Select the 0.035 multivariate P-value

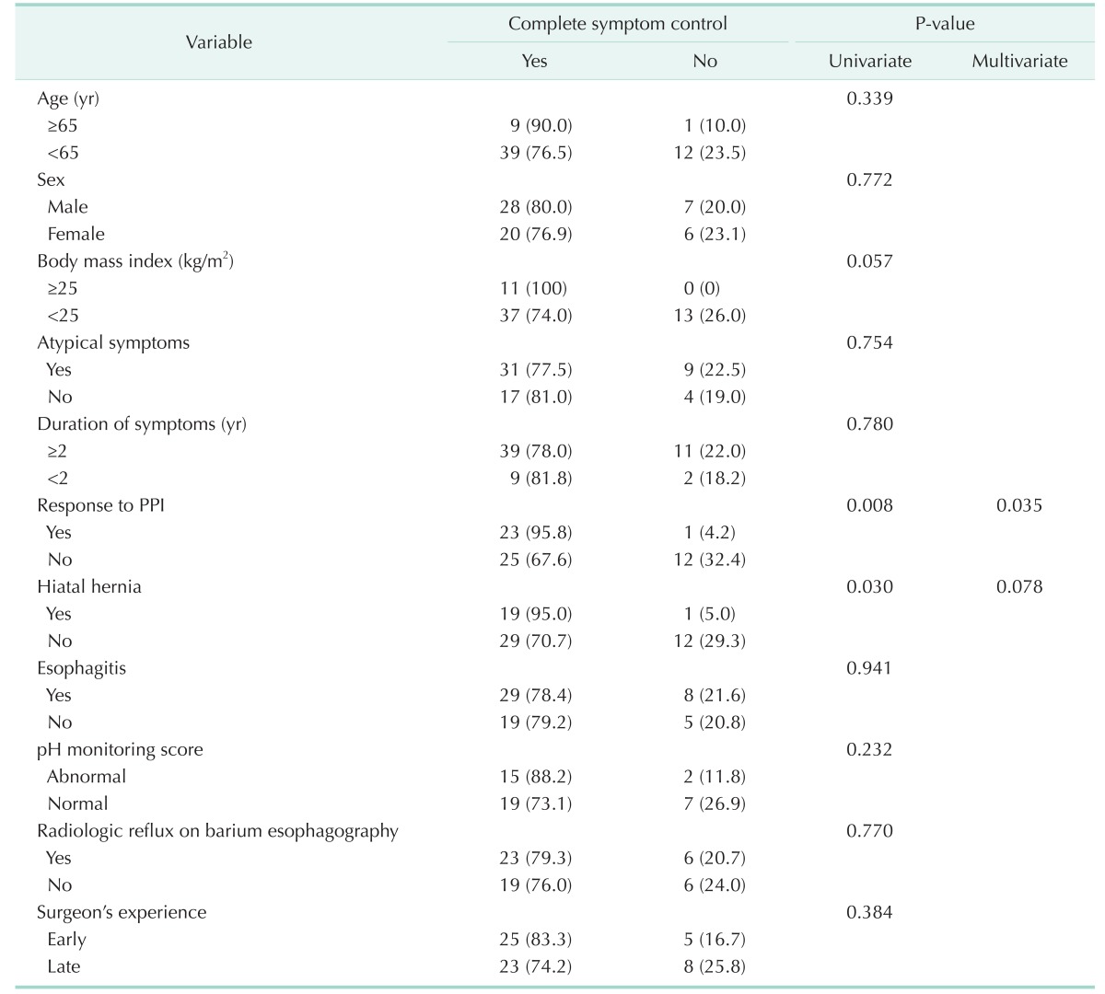pos(1018,504)
